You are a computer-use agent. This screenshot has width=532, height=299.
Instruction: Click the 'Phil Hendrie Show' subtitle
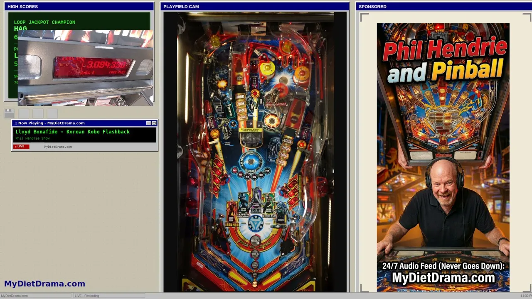[x=32, y=138]
